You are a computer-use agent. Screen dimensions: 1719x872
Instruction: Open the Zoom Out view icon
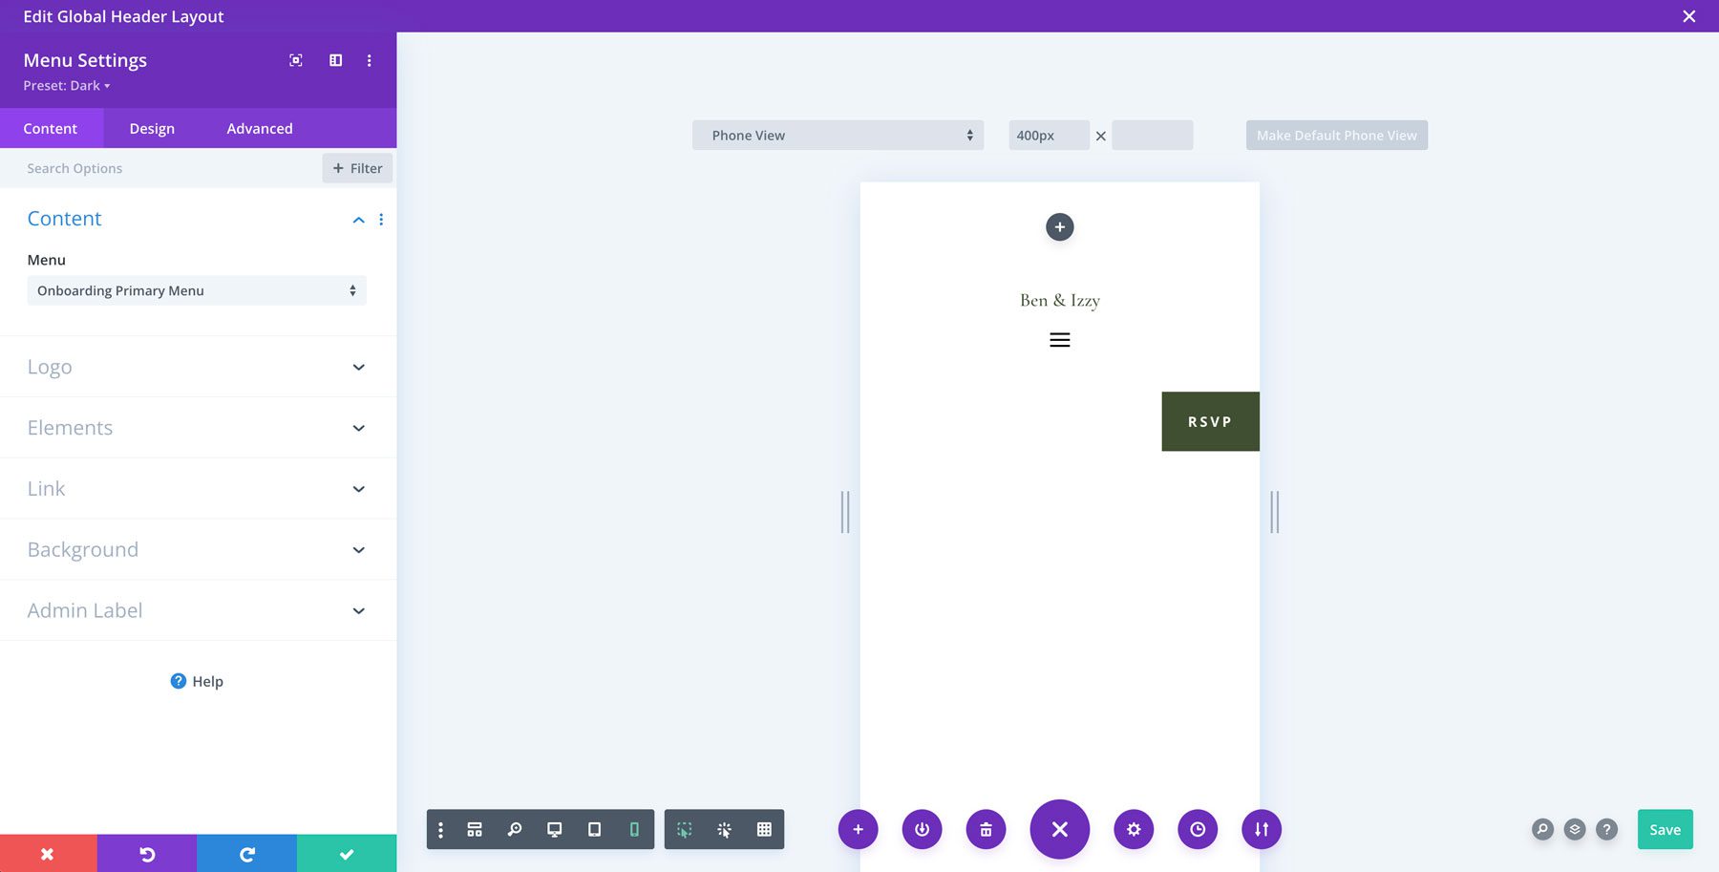click(x=515, y=829)
